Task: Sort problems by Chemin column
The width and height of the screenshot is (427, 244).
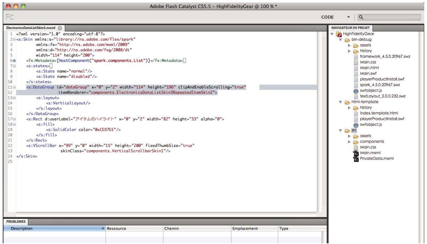Action: click(197, 228)
